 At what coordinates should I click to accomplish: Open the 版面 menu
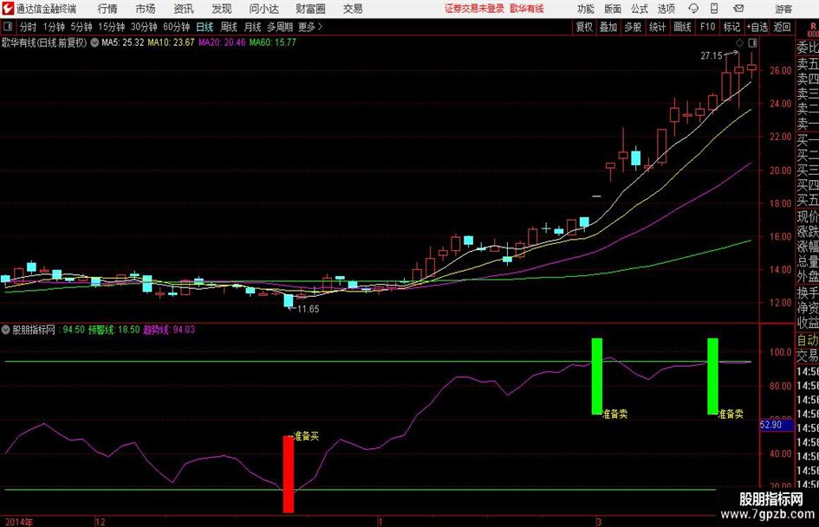(612, 9)
